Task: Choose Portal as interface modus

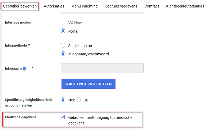Action: (x=63, y=31)
